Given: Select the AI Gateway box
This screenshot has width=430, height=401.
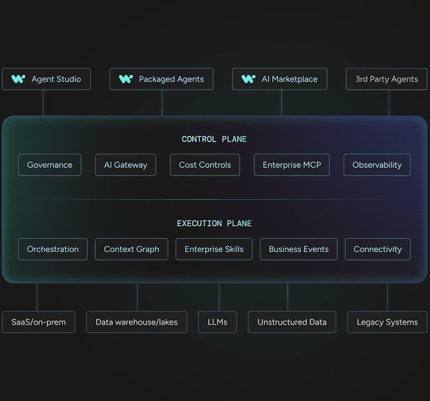Looking at the screenshot, I should click(x=126, y=165).
